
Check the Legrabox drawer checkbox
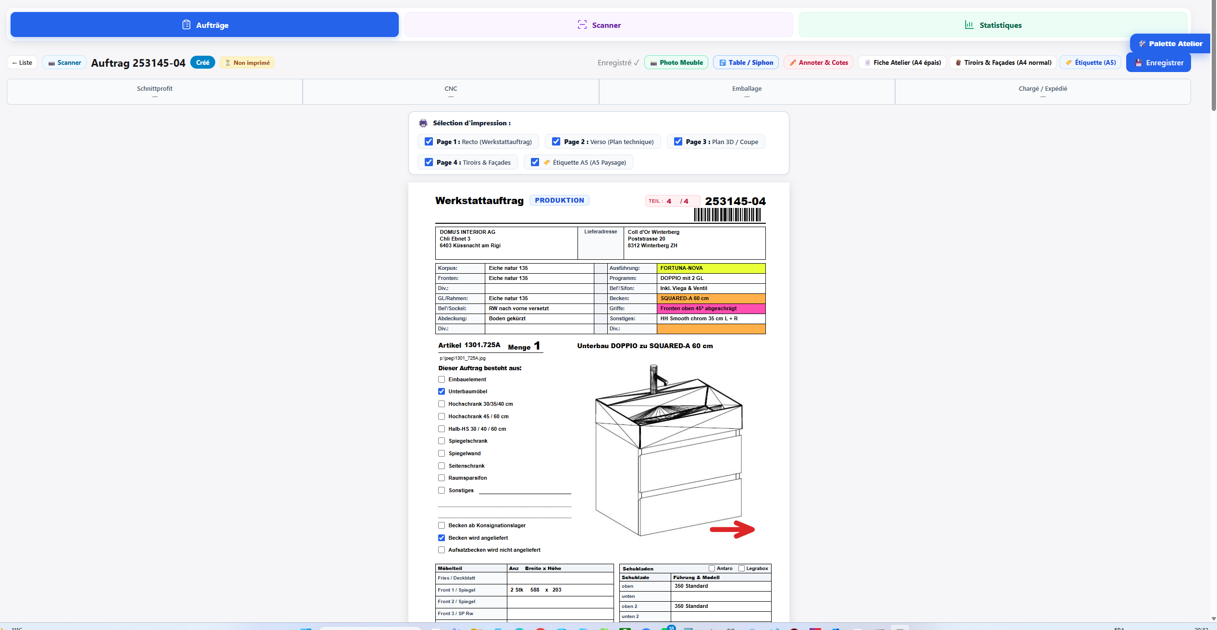[x=741, y=569]
